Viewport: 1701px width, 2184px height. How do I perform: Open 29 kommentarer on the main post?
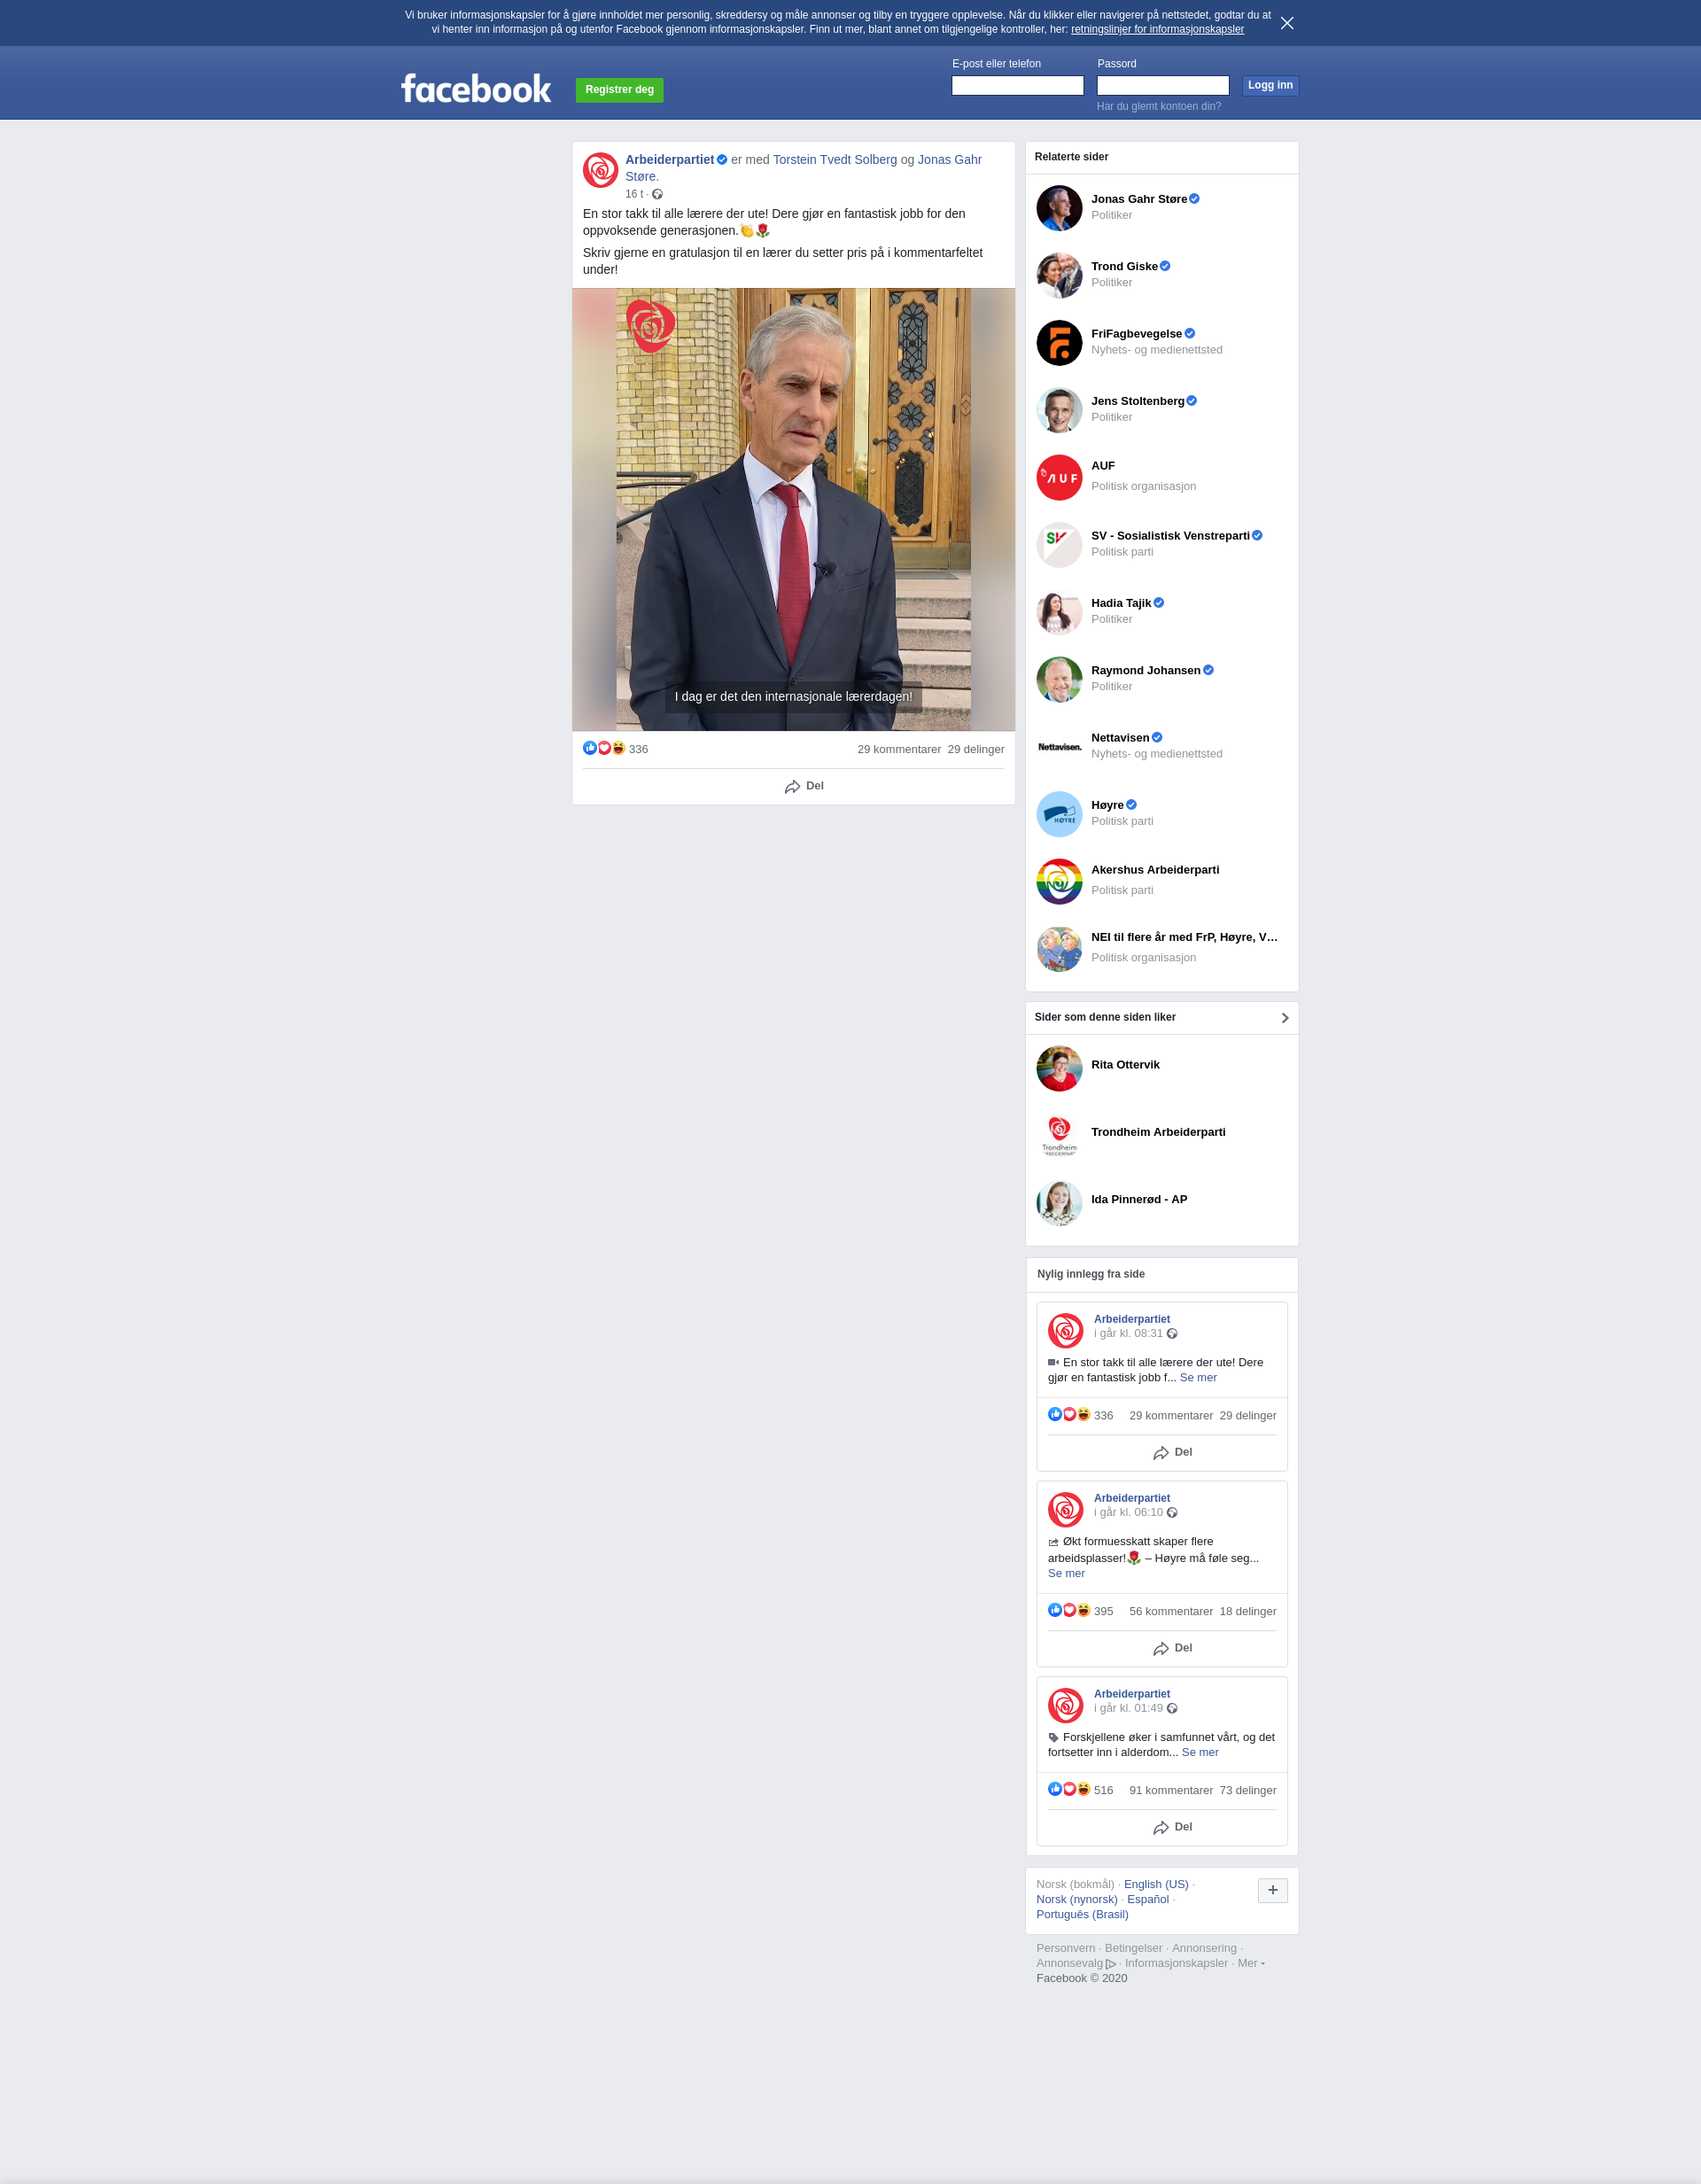point(899,750)
